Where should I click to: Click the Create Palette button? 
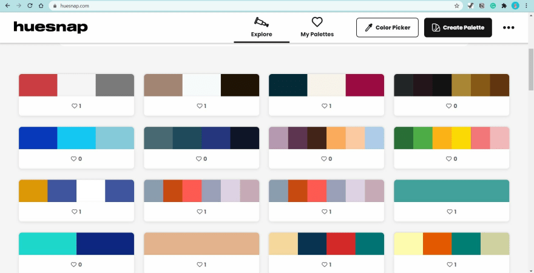[458, 27]
